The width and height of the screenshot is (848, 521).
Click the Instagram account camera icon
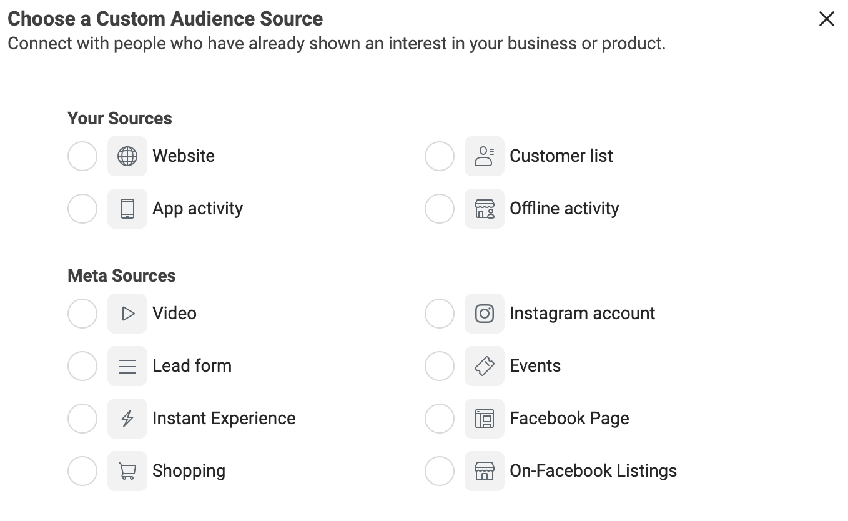click(x=485, y=313)
